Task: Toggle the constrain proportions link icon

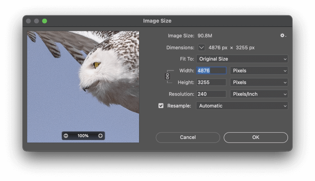Action: (x=167, y=76)
